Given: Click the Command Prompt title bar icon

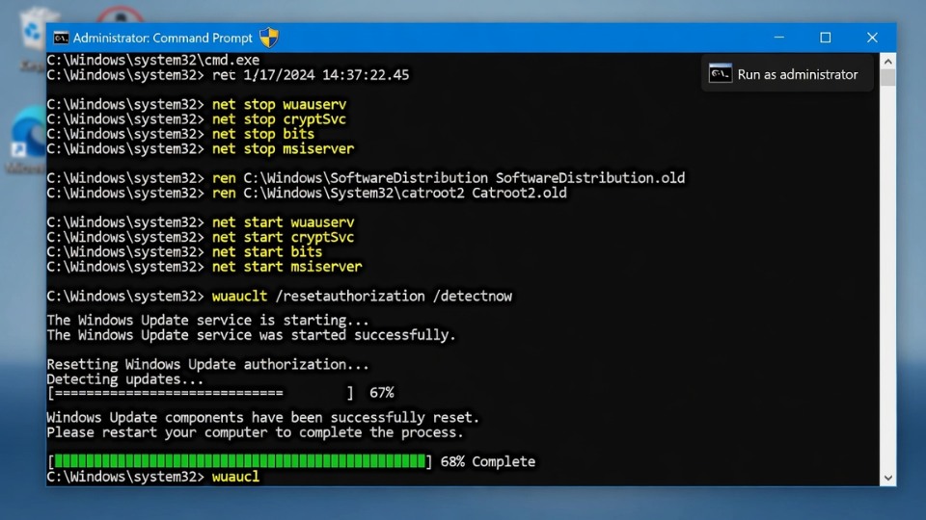Looking at the screenshot, I should click(61, 39).
